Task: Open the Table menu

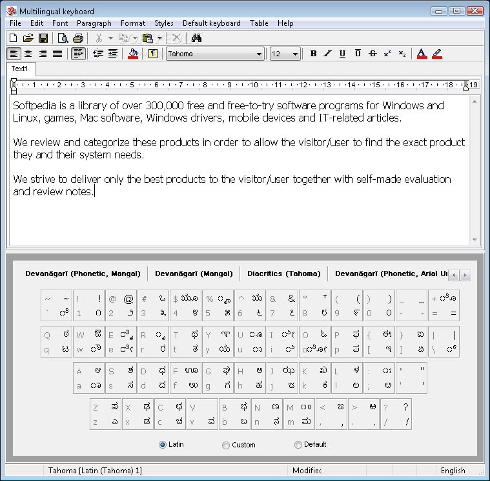Action: pyautogui.click(x=259, y=23)
